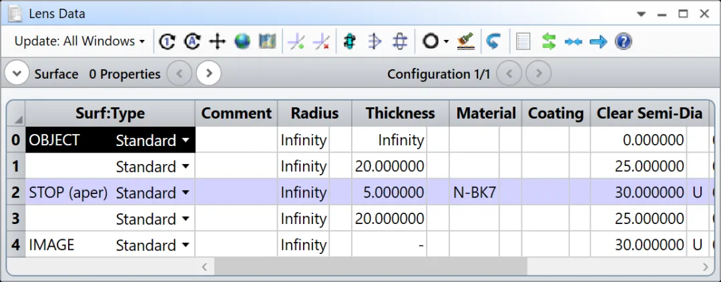Click thickness cell of surface 1

coord(389,167)
